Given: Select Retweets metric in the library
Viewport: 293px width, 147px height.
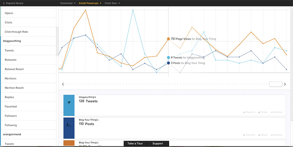Looking at the screenshot, I should point(29,60).
